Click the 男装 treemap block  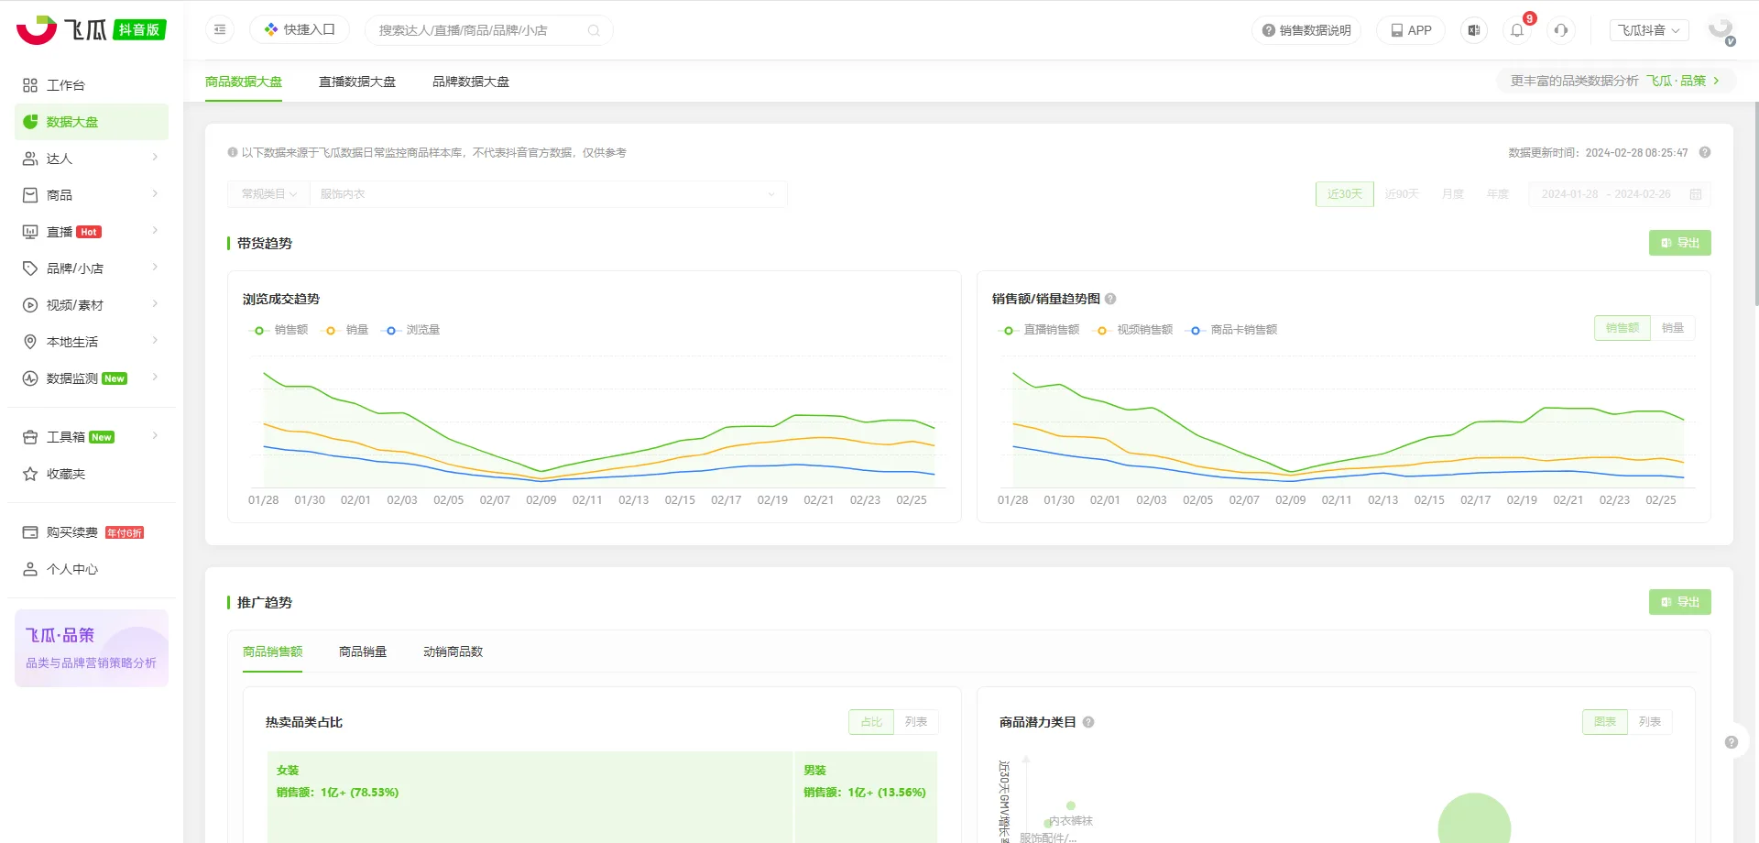pyautogui.click(x=866, y=797)
